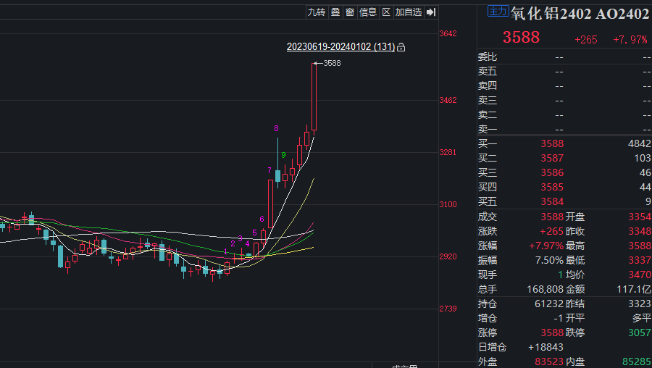Select the 买五 price 3584
The height and width of the screenshot is (368, 652).
(x=552, y=201)
